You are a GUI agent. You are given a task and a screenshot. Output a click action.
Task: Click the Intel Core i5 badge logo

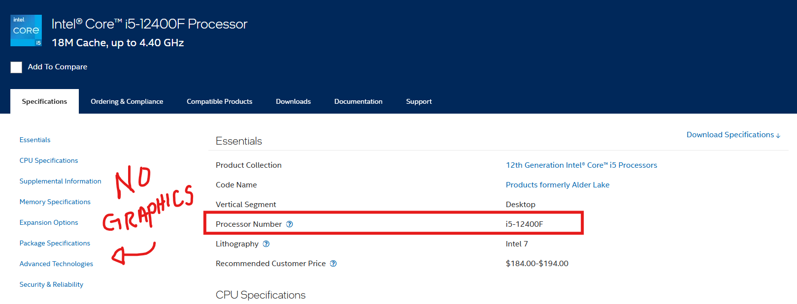click(26, 30)
